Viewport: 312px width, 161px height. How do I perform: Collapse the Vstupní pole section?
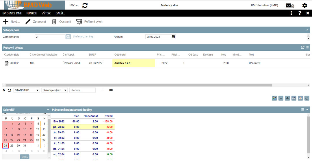(307, 30)
